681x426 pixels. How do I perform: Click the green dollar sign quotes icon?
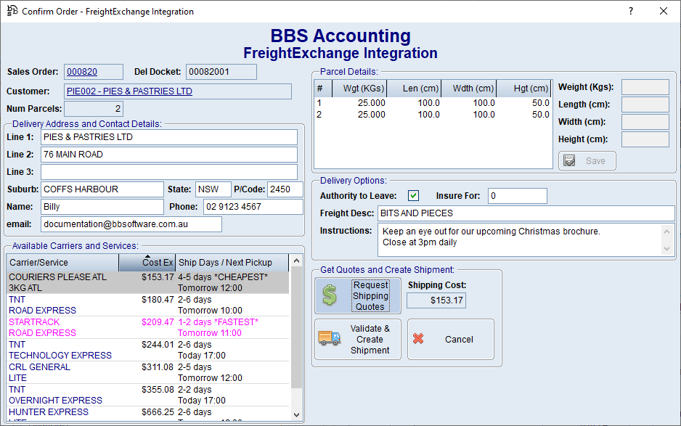click(x=330, y=295)
